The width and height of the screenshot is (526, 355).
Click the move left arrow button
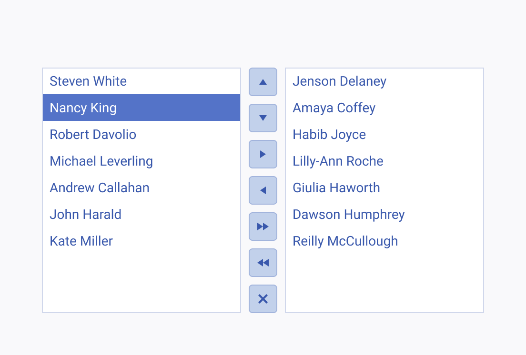pyautogui.click(x=263, y=190)
